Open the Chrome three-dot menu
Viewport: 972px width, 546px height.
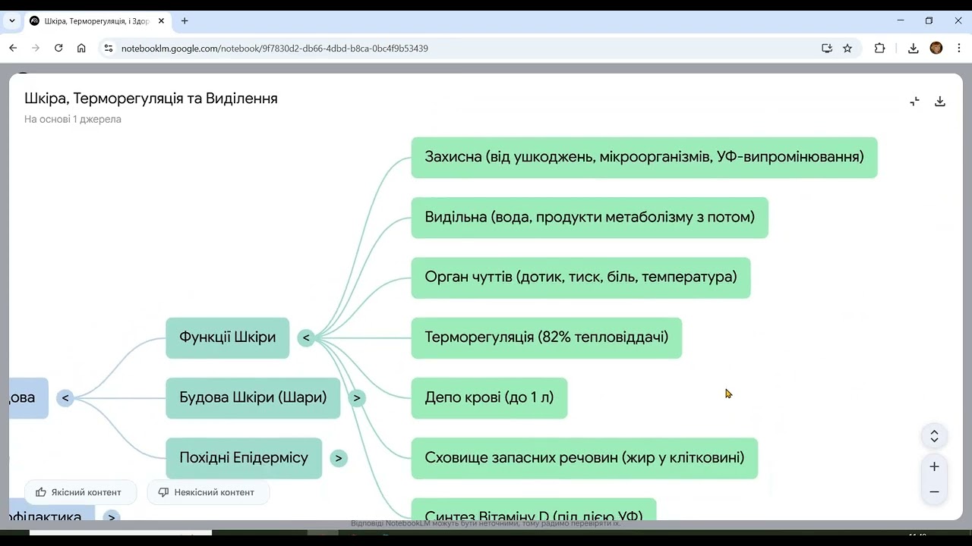[959, 48]
